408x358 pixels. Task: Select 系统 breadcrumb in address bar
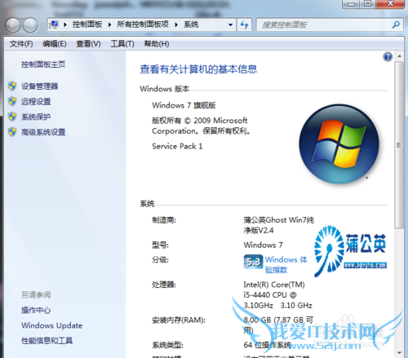tap(191, 24)
